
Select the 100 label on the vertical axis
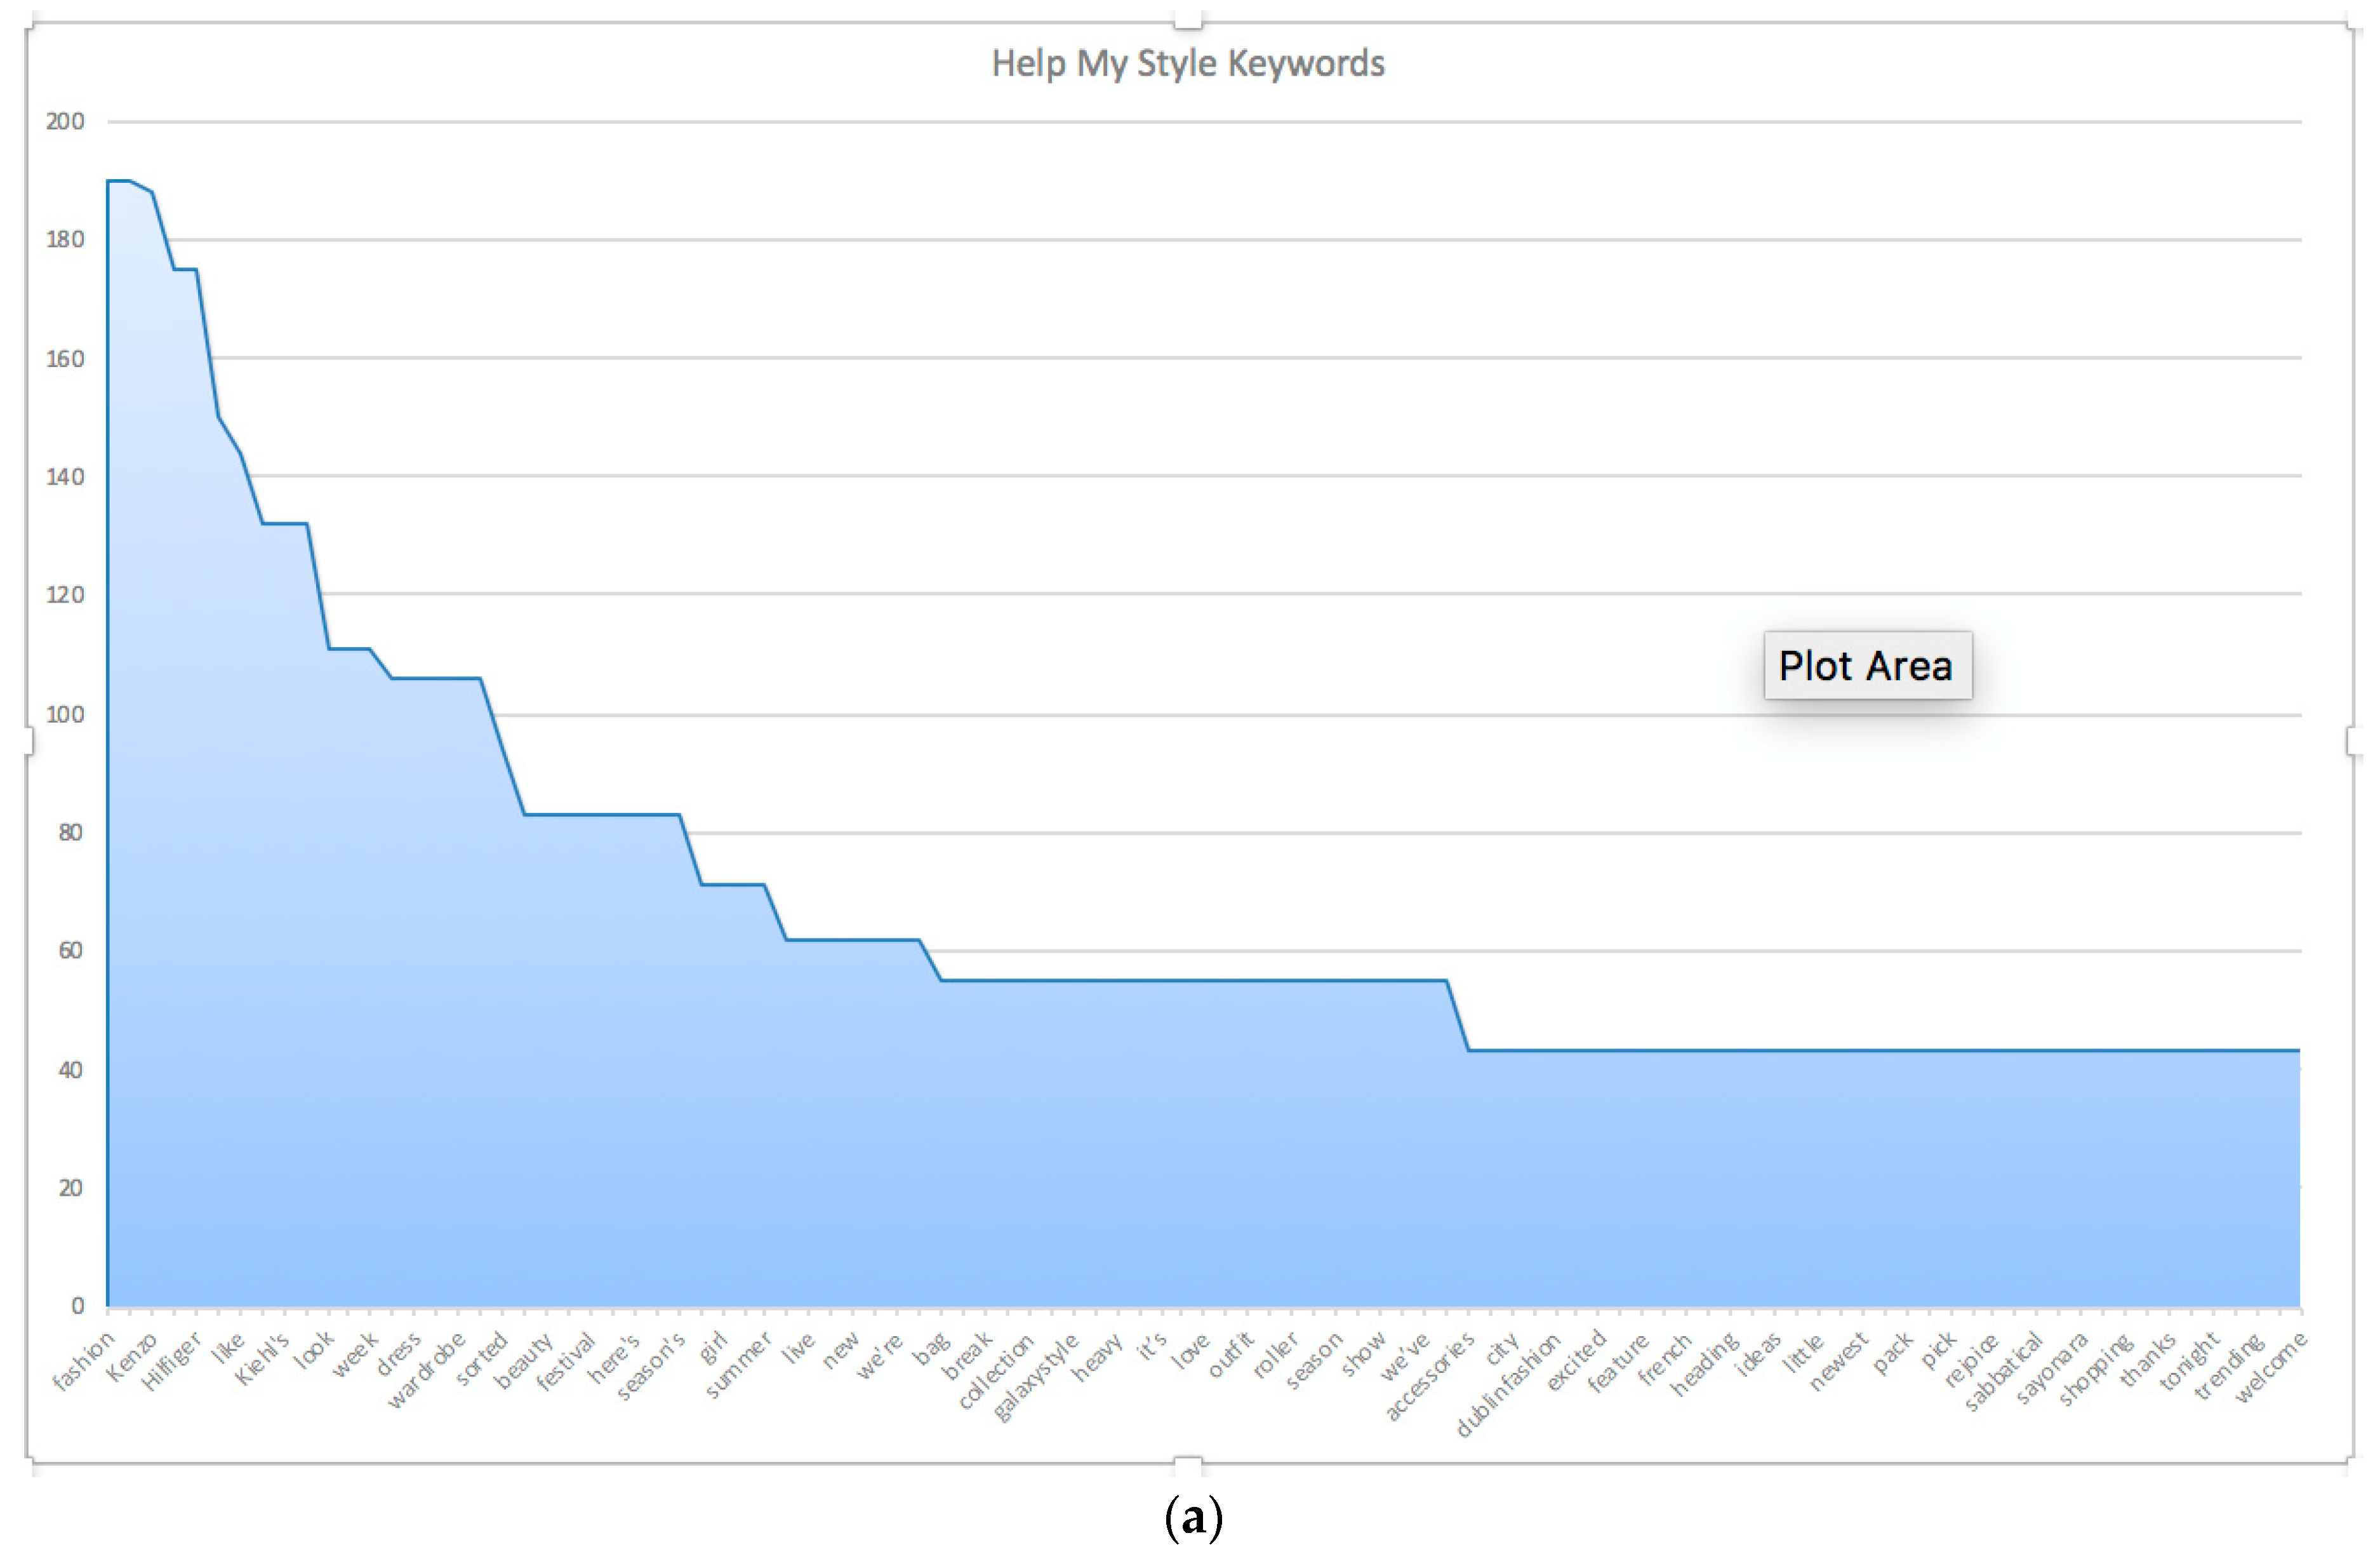point(65,715)
